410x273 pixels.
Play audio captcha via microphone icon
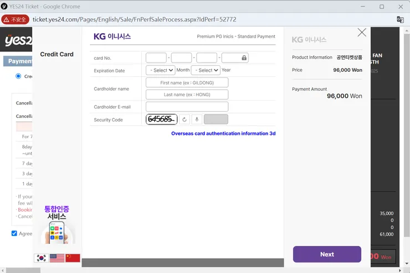tap(197, 119)
